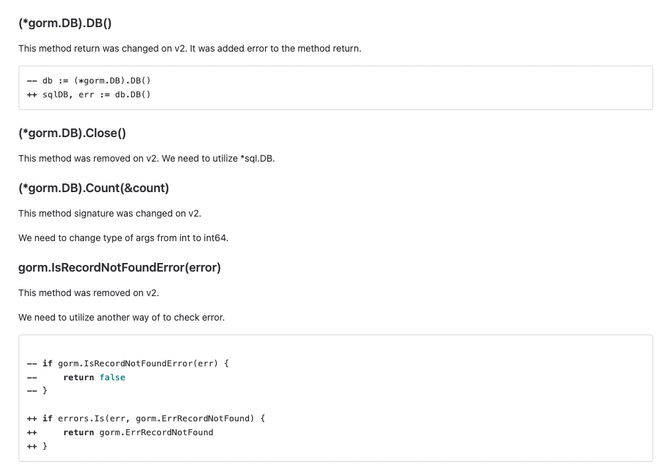667x471 pixels.
Task: Click the bold 'if' keyword in errors.Is line
Action: pyautogui.click(x=47, y=419)
